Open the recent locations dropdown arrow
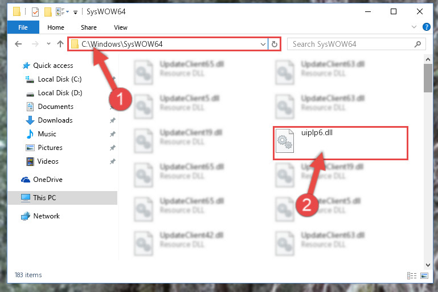438x292 pixels. pos(48,44)
